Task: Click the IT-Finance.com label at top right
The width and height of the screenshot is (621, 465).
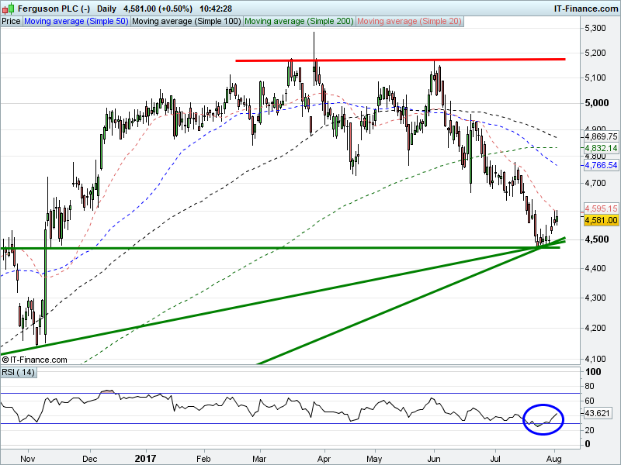Action: (586, 9)
